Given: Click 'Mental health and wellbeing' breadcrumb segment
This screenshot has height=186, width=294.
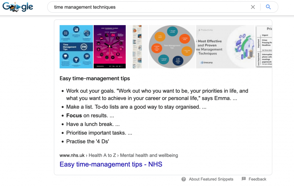Looking at the screenshot, I should (x=149, y=155).
